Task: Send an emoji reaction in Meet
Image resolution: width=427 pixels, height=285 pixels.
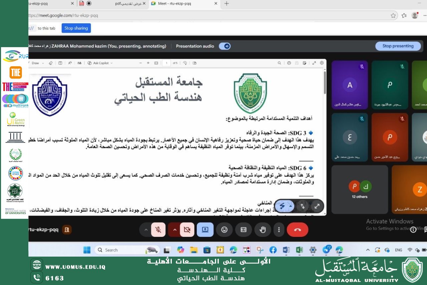Action: tap(224, 230)
